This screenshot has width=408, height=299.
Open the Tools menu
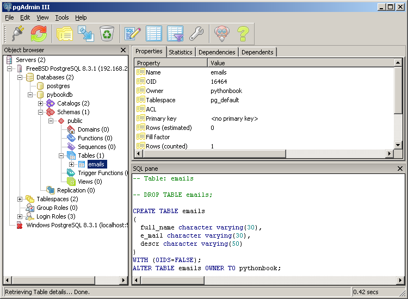tap(62, 17)
